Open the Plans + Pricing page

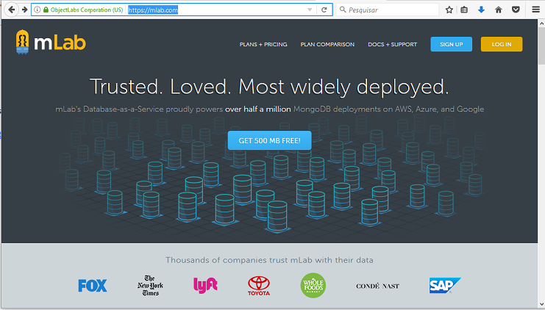(x=263, y=44)
